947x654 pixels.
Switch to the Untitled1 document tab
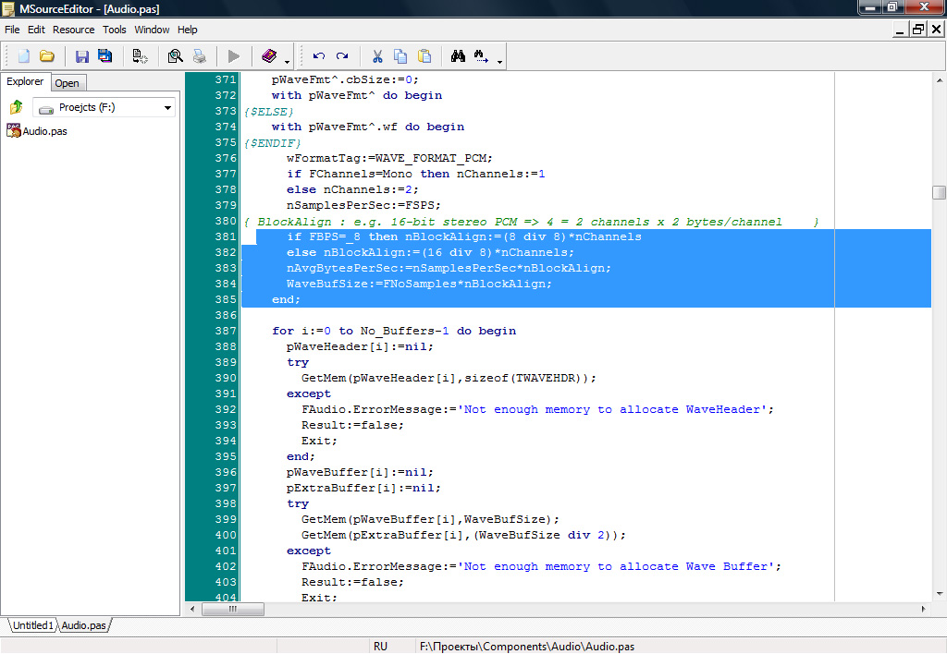click(31, 625)
